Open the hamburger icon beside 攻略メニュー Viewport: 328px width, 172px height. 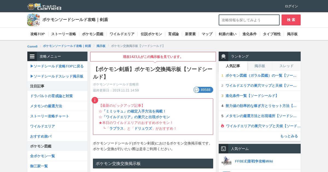click(32, 56)
